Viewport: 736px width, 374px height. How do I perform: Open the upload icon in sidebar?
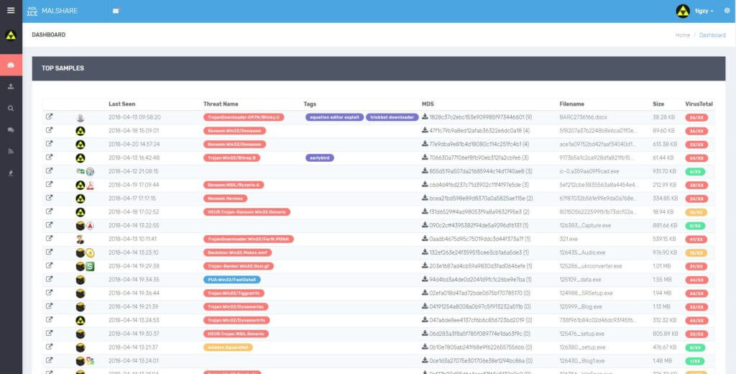[11, 87]
